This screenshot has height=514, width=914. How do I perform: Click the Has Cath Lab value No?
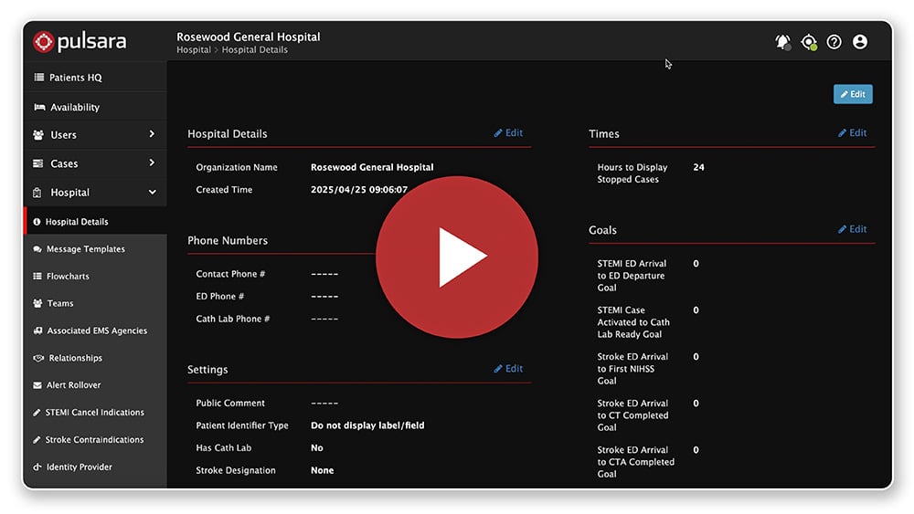(316, 448)
